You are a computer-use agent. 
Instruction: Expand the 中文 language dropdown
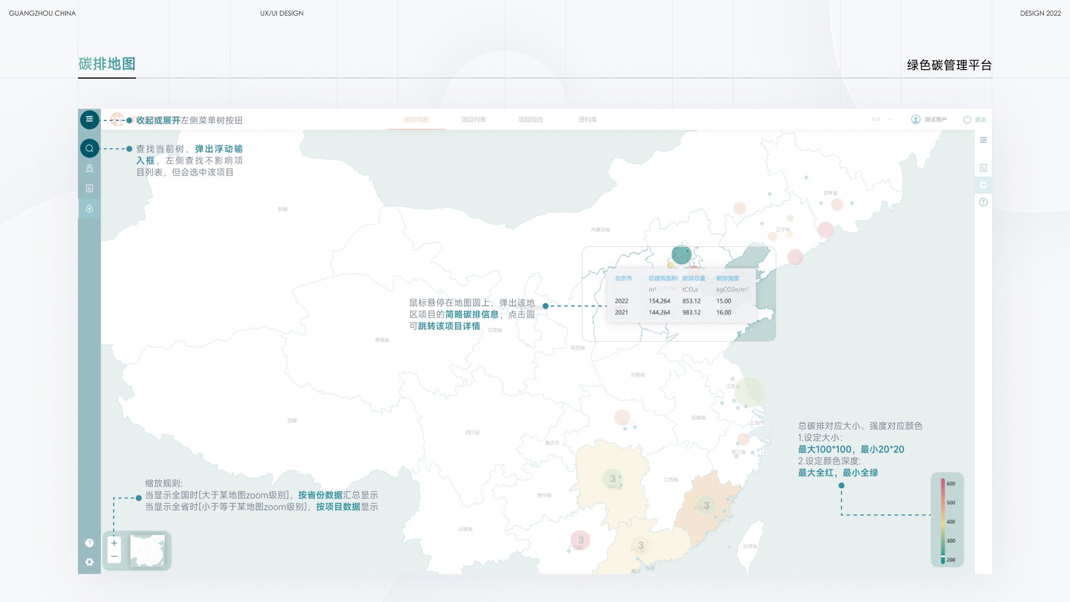point(882,119)
